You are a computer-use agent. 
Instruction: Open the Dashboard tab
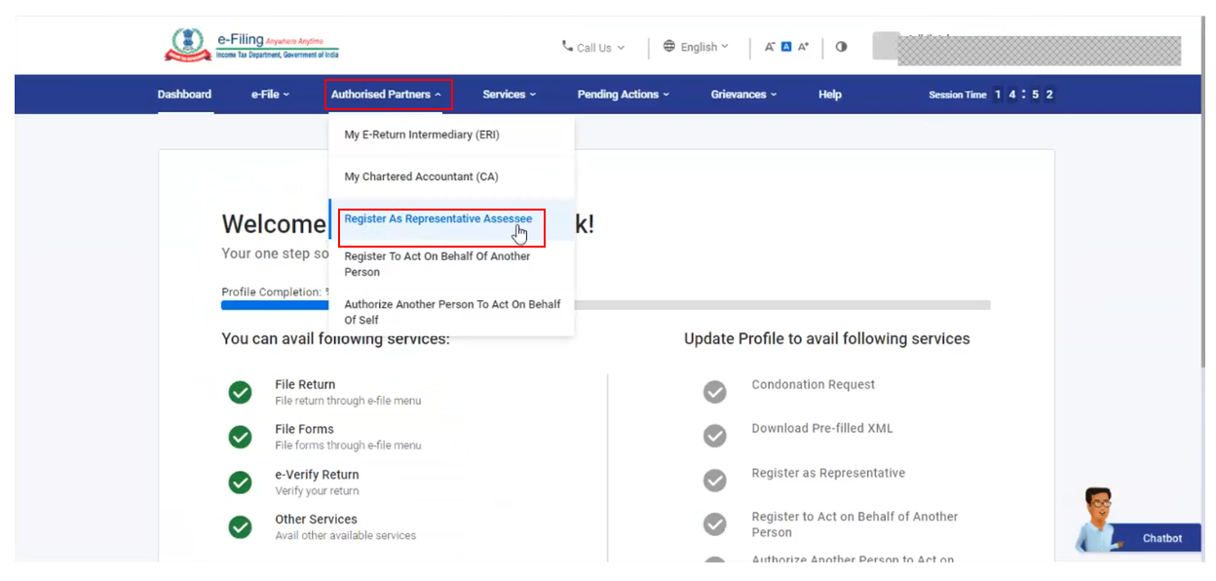[x=184, y=95]
